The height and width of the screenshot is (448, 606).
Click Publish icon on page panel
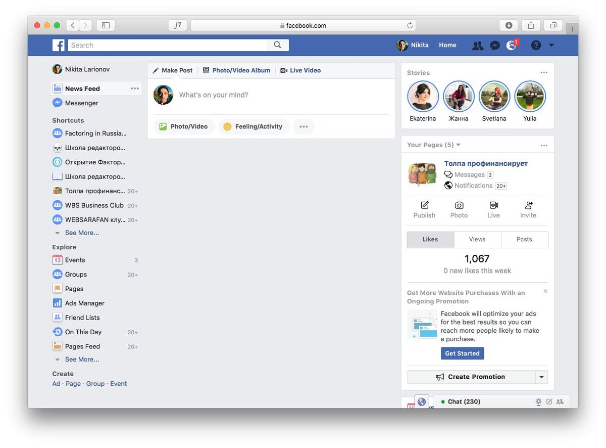tap(424, 209)
